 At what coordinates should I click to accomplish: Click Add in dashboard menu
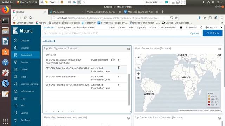[x=131, y=27]
